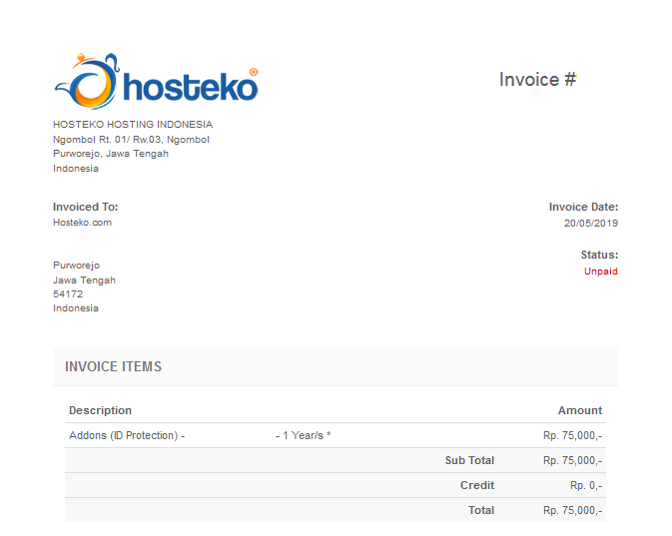Select the credit value 'Rp. 0,-'

click(x=586, y=485)
